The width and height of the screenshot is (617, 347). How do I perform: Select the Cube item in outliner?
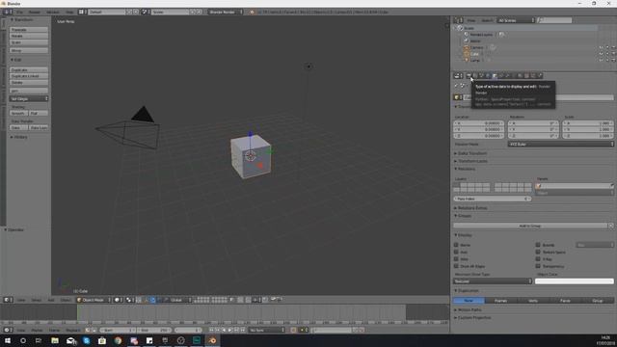(474, 54)
